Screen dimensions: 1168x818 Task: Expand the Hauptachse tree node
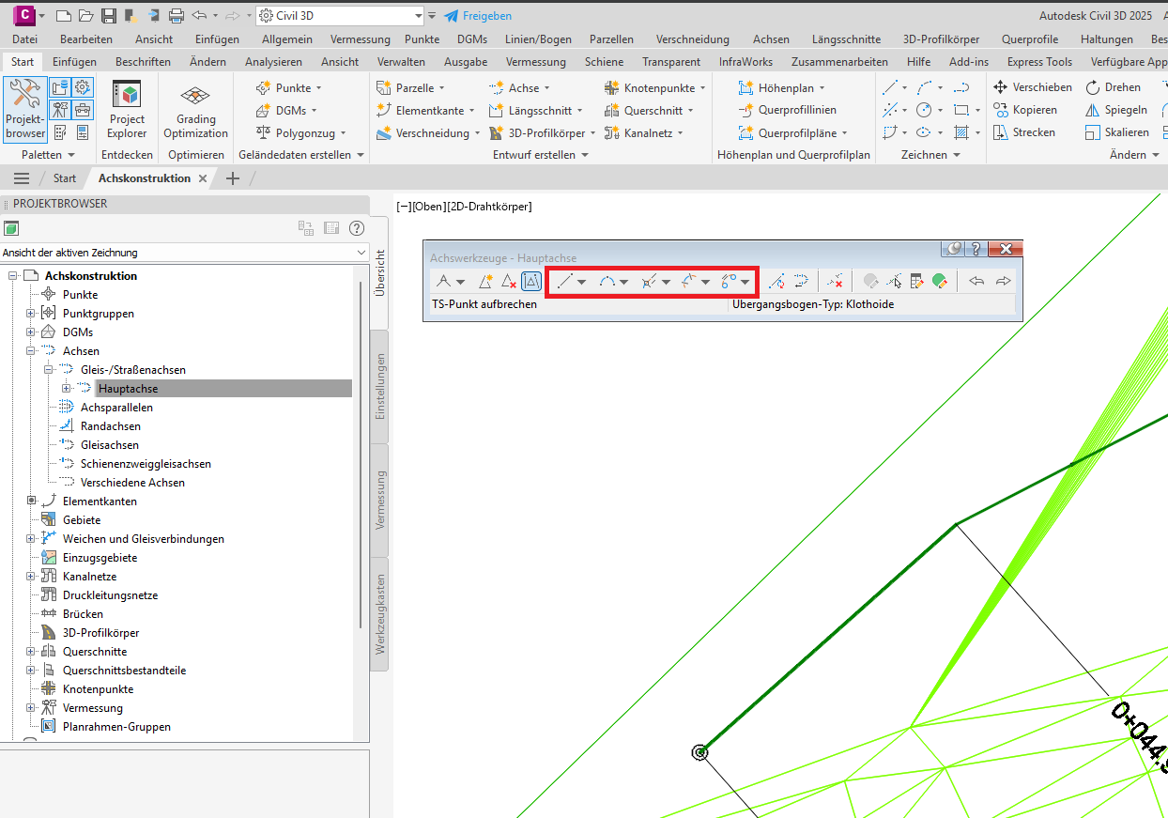pos(67,388)
